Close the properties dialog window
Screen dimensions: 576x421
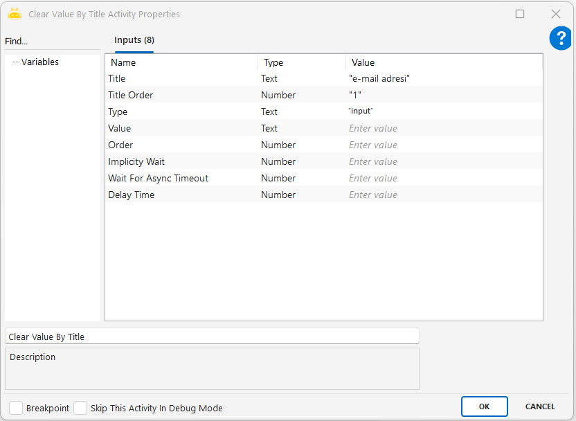click(555, 14)
